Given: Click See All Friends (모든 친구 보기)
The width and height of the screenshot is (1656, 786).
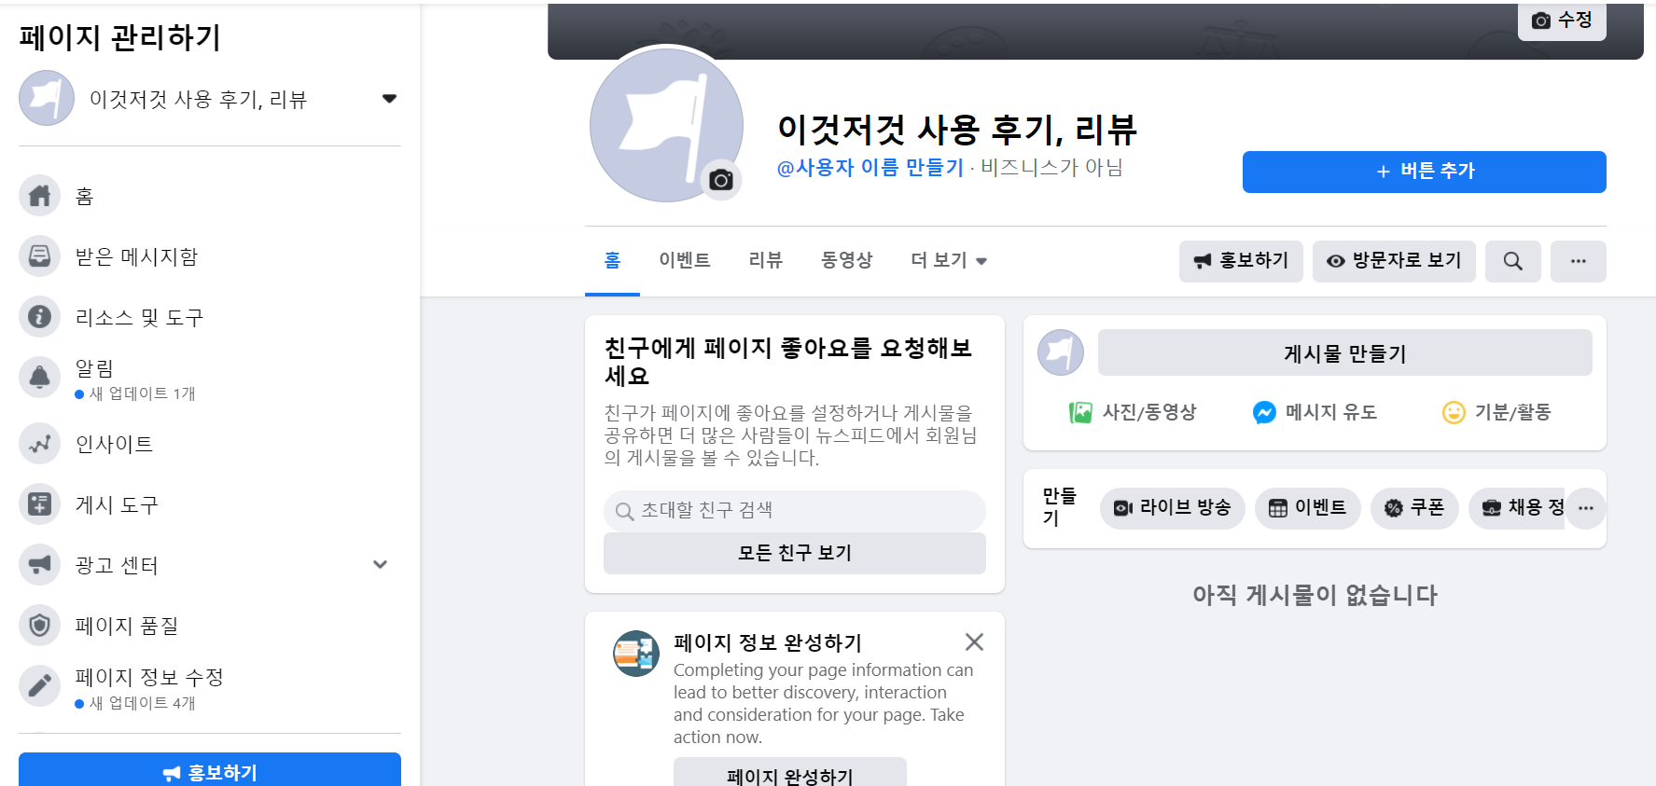Looking at the screenshot, I should tap(795, 553).
